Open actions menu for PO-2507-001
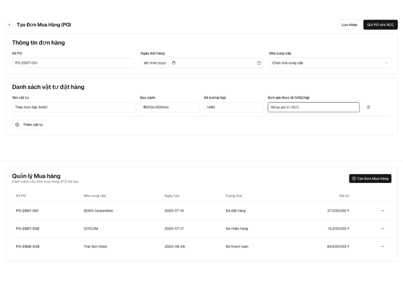This screenshot has height=282, width=403. 382,211
